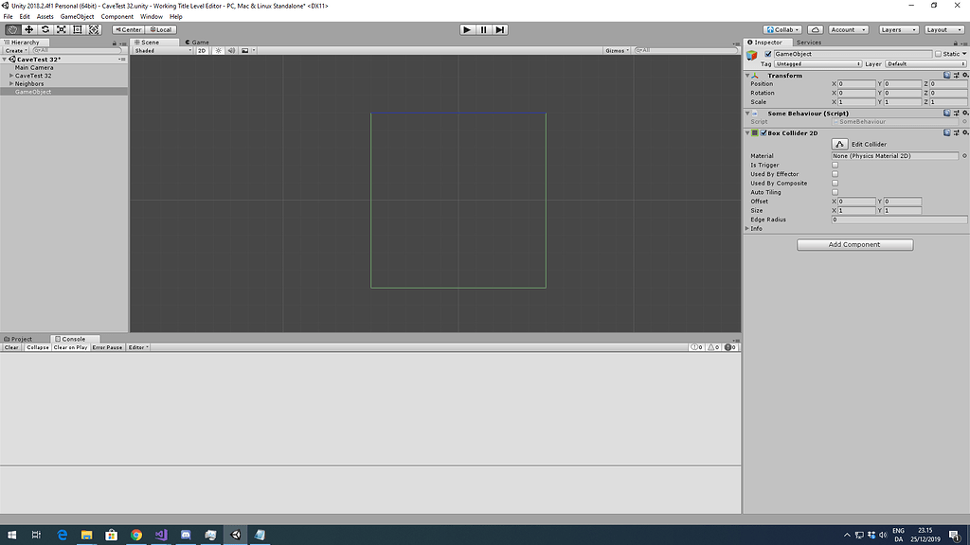Select Main Camera in the Hierarchy
The height and width of the screenshot is (545, 970).
(x=34, y=67)
